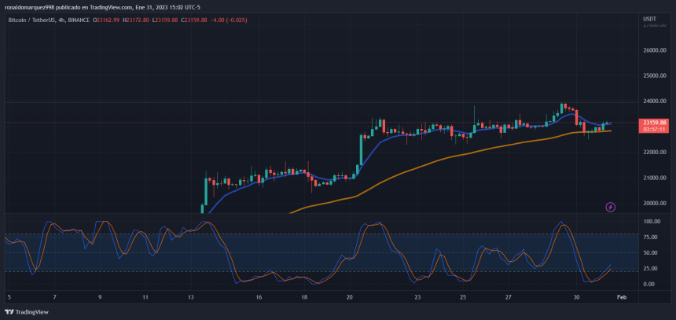Click the Bitcoin / TetherUS symbol title
This screenshot has width=676, height=320.
click(x=31, y=20)
